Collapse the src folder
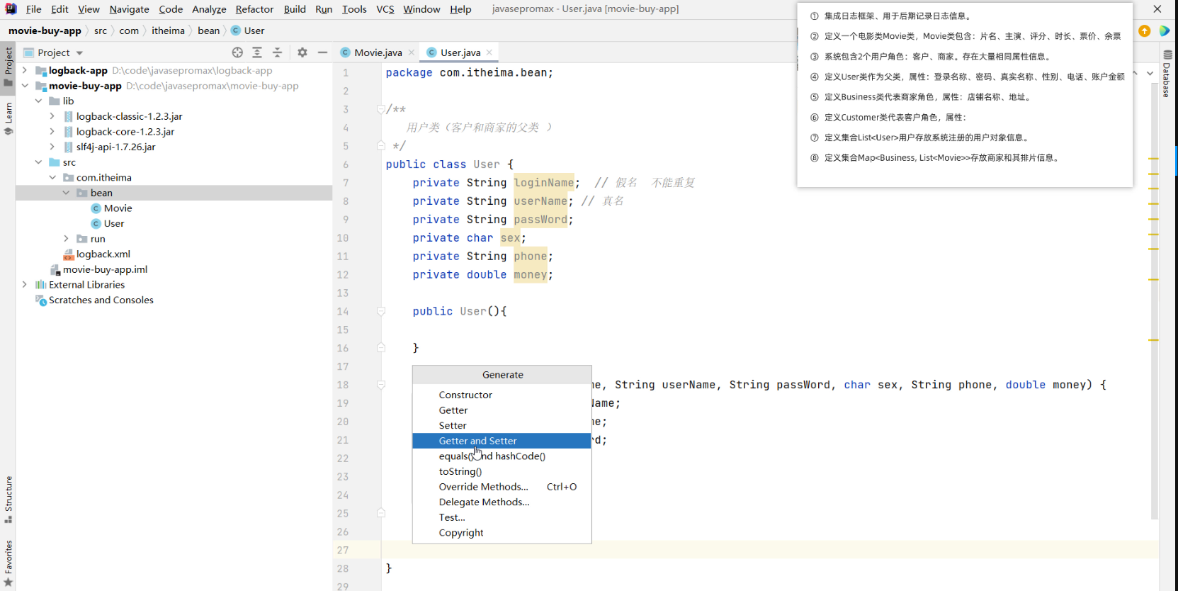Screen dimensions: 1178x591 point(38,162)
